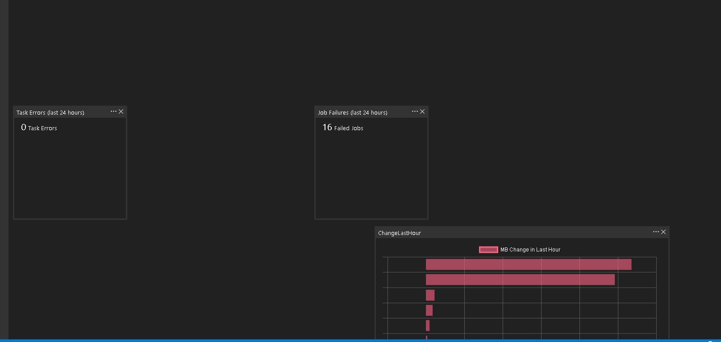Viewport: 721px width, 342px height.
Task: Click the longest bar in the ChangeLastHour chart
Action: click(529, 264)
